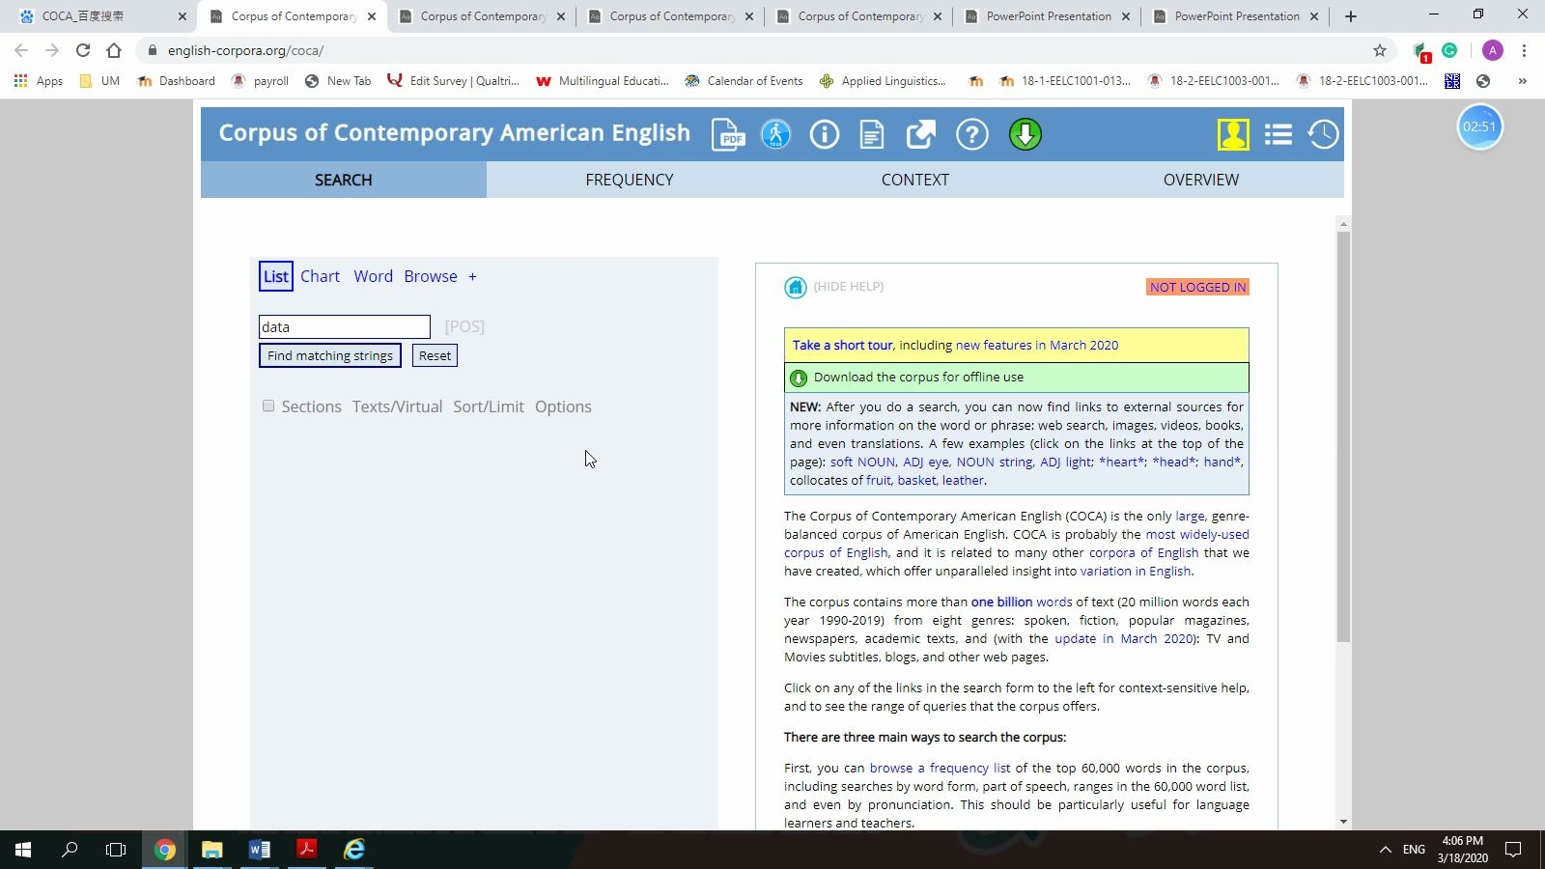Start the guided tour walking icon

tap(775, 134)
